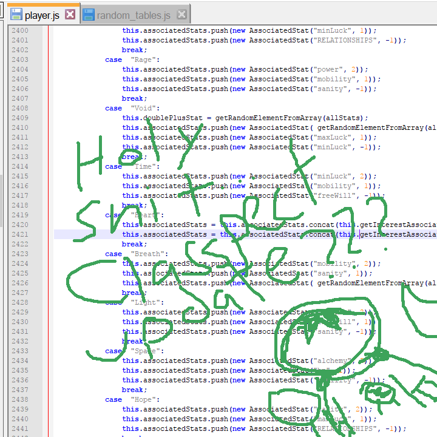
Task: Open the random_tables.js tab
Action: tap(134, 15)
